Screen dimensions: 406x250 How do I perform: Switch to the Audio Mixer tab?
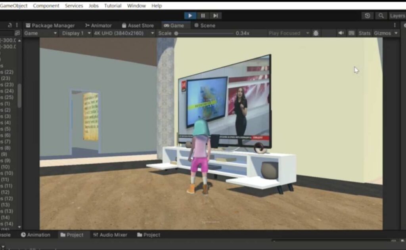[x=110, y=235]
